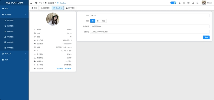Image resolution: width=214 pixels, height=100 pixels.
Task: Click the 系统管理 breadcrumb icon
Action: point(46,3)
